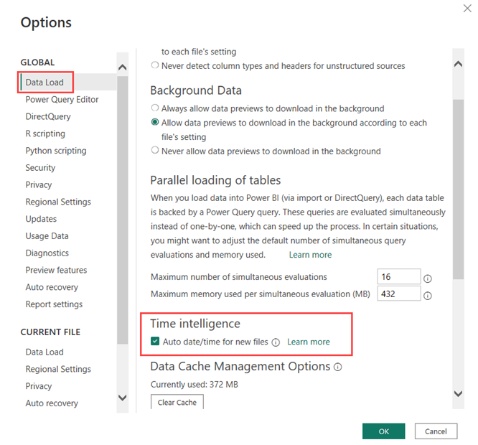Screen dimensions: 478x445
Task: Click the Background Data heading
Action: tap(196, 90)
